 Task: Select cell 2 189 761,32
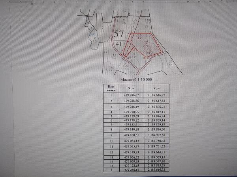(156, 146)
